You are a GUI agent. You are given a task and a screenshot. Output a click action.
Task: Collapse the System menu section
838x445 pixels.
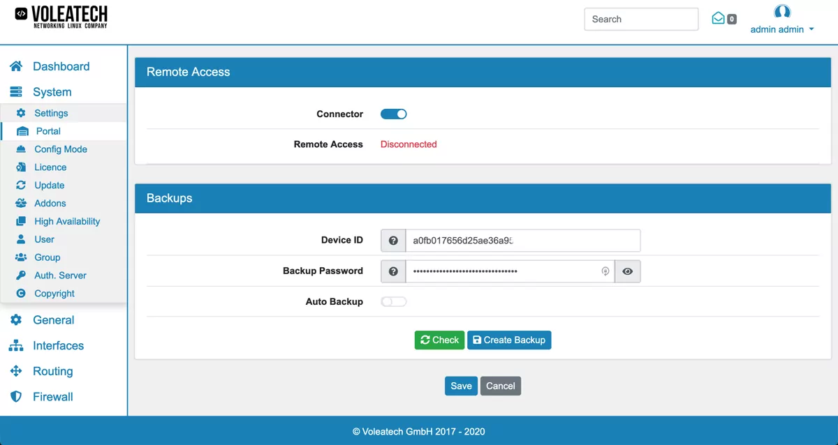52,92
